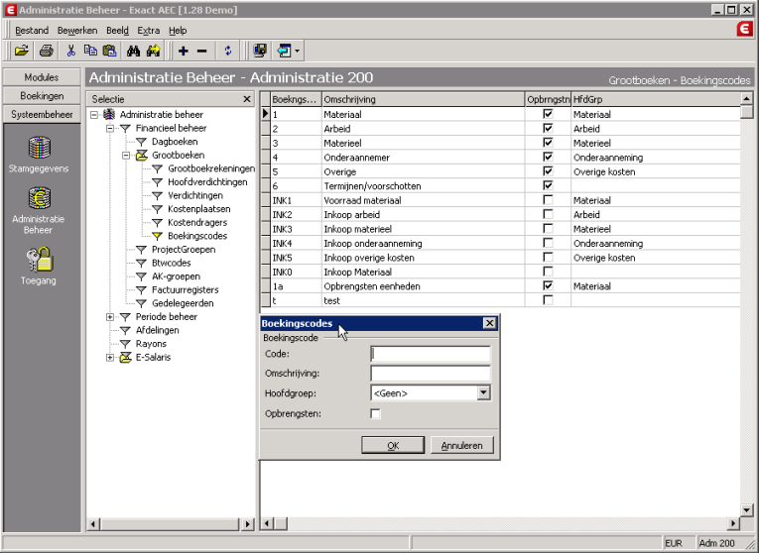
Task: Collapse the Administratie beheer root node
Action: 94,115
